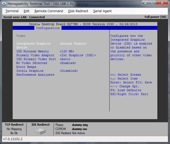
Task: Change IGD Primary Video Port <Auto> value
Action: click(x=65, y=59)
